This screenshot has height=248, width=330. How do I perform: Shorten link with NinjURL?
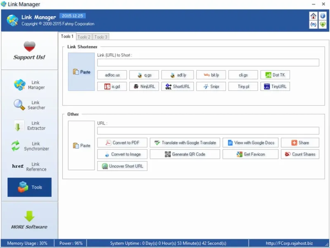144,86
